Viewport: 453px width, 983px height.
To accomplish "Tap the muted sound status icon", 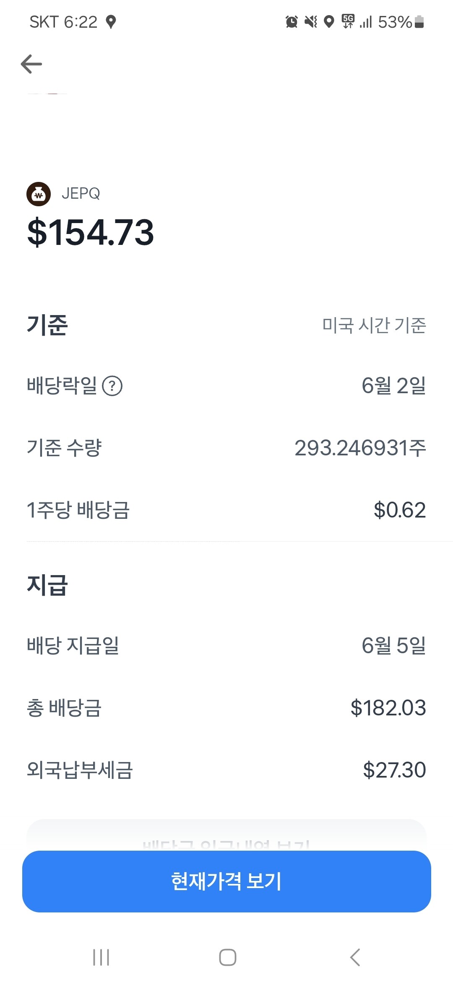I will pos(311,21).
